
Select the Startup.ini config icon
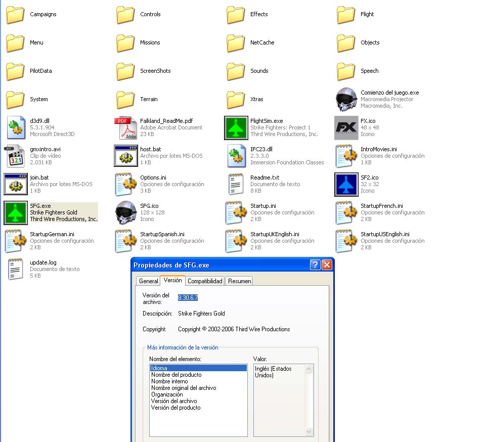[236, 212]
